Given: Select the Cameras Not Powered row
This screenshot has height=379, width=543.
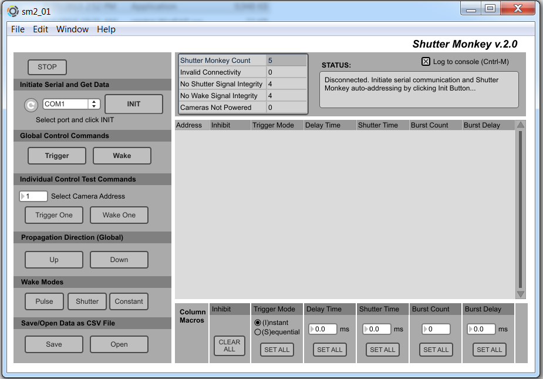Looking at the screenshot, I should 243,108.
